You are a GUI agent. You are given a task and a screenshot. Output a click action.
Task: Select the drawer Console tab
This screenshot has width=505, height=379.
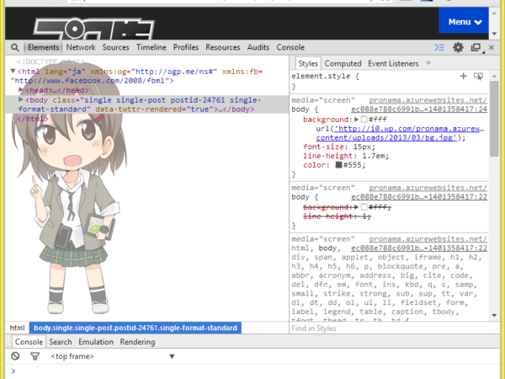pos(29,342)
